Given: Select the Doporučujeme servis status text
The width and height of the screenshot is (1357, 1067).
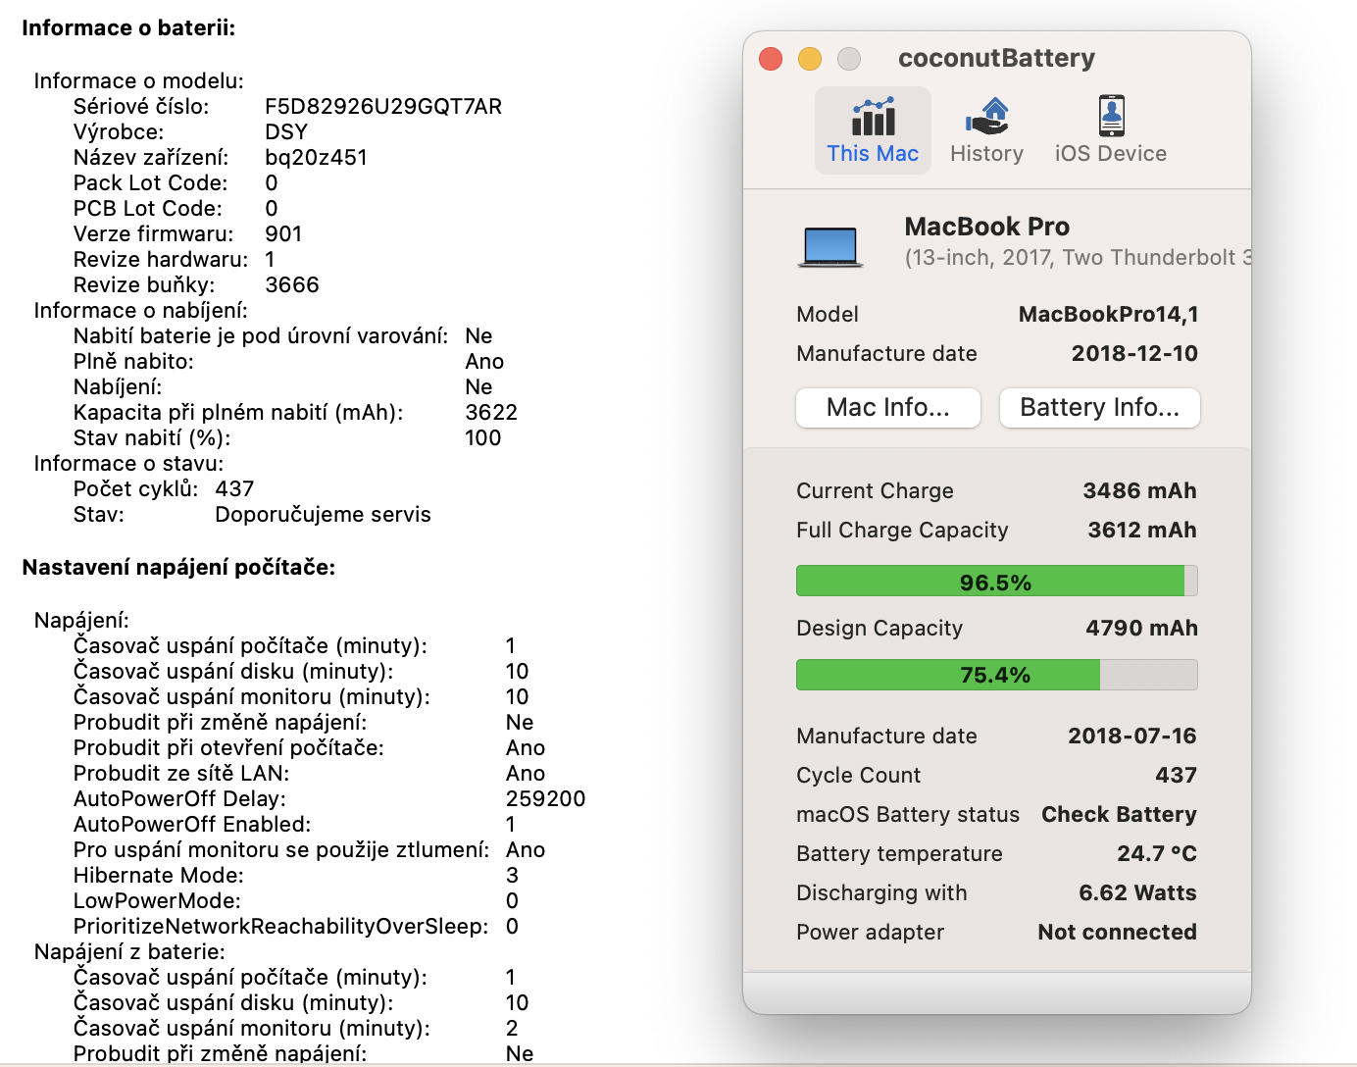Looking at the screenshot, I should [x=323, y=514].
